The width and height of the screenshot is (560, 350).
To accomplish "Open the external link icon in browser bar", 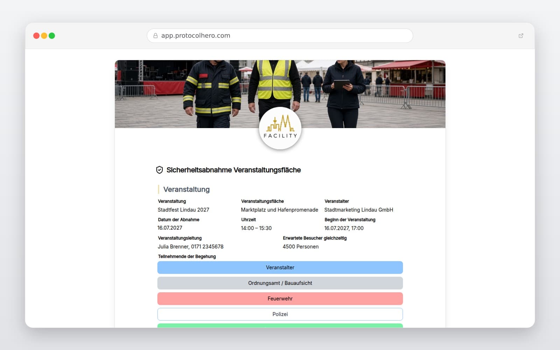I will (x=521, y=36).
